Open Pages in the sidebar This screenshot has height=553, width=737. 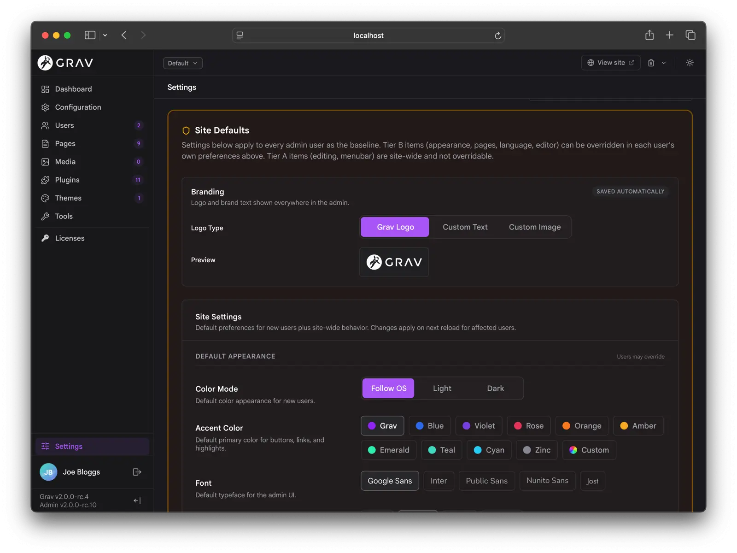point(92,143)
